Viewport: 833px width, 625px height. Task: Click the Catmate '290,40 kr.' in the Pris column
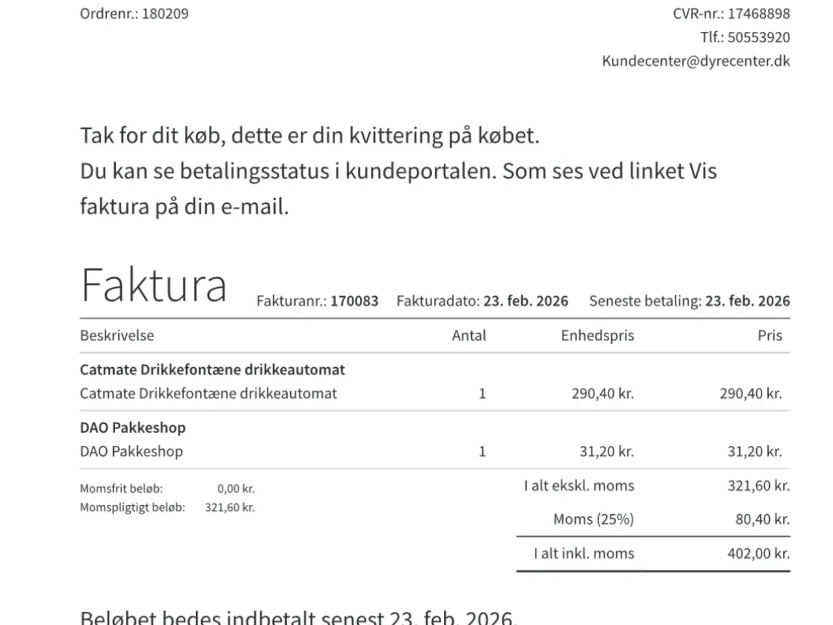pos(750,393)
